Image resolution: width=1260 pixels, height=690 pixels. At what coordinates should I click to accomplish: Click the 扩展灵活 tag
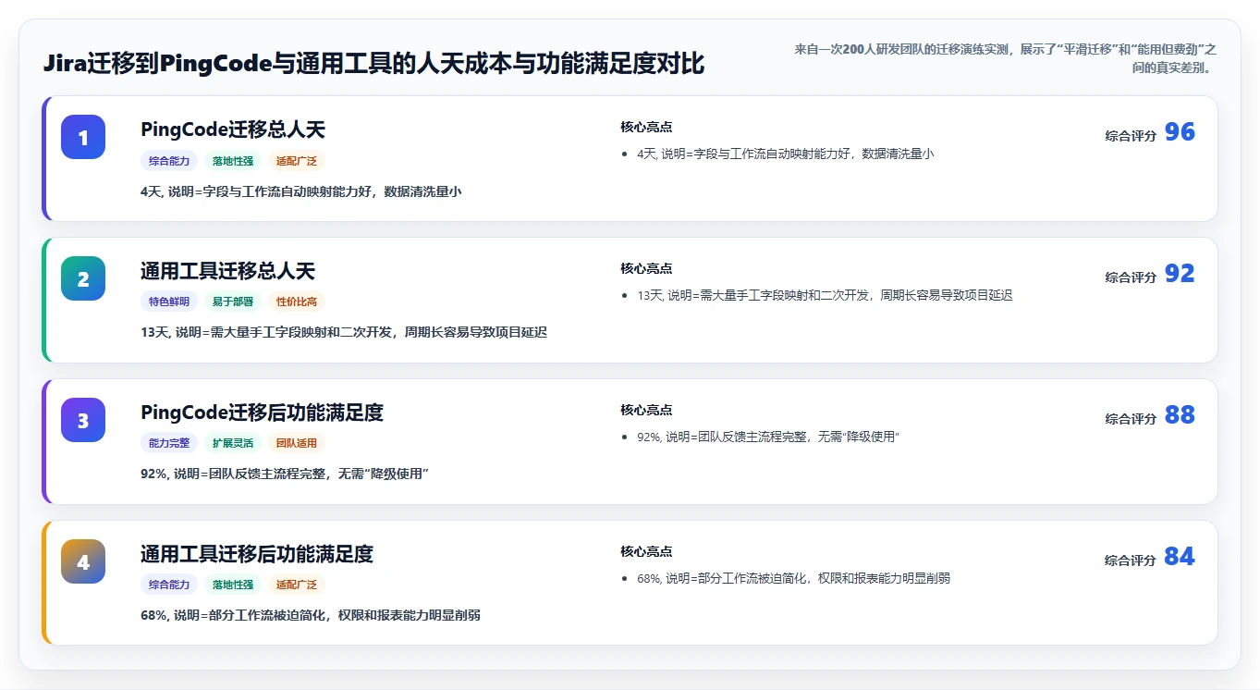(233, 443)
